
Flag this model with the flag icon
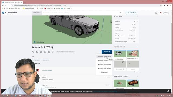[53, 52]
